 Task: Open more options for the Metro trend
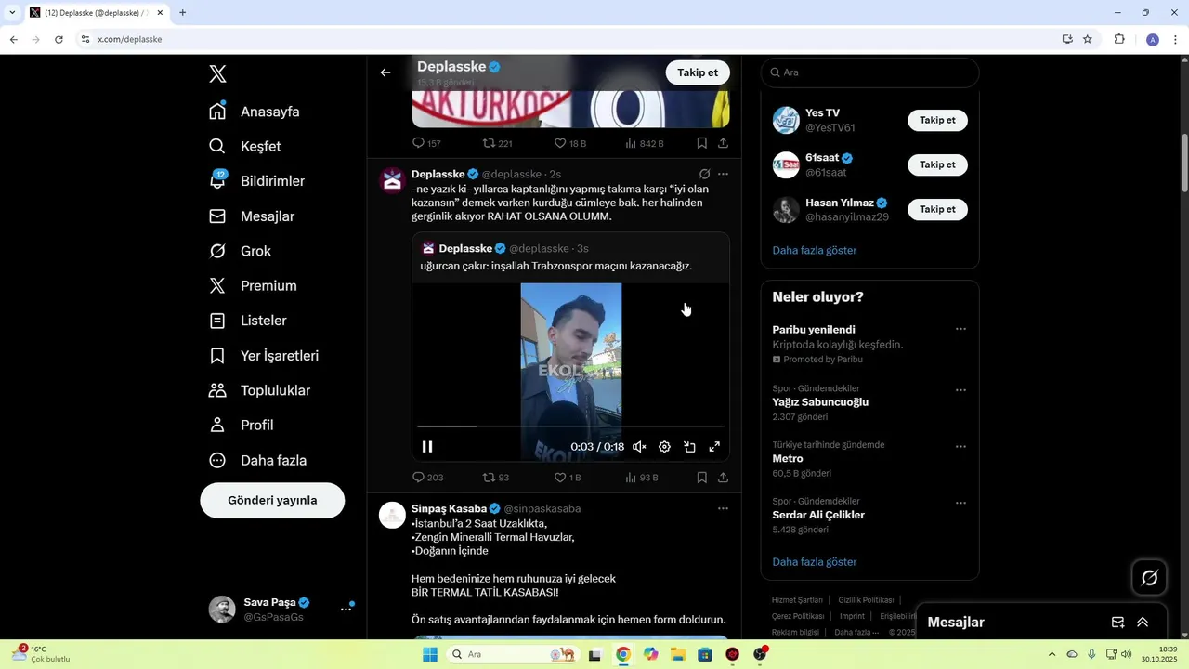click(x=960, y=447)
